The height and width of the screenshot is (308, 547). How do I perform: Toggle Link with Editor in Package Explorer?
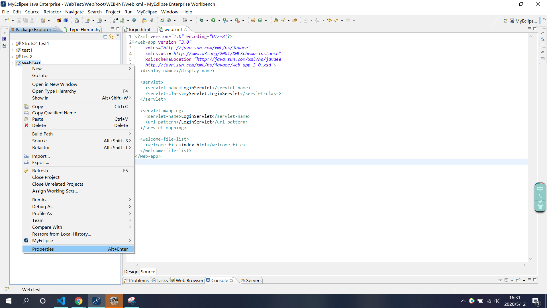click(x=112, y=37)
